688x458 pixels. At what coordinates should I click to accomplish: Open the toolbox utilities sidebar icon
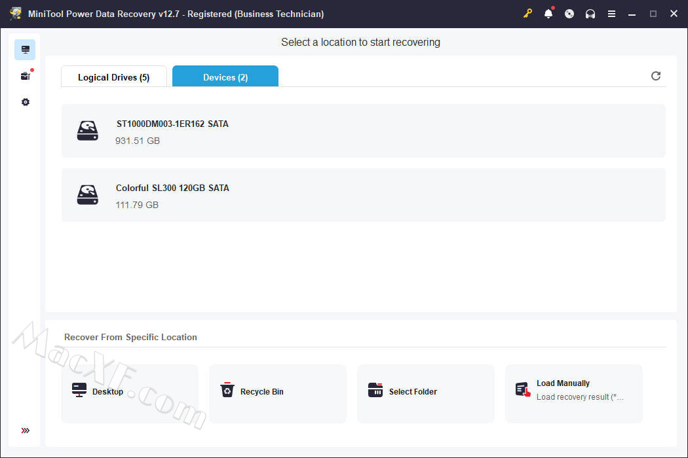25,76
